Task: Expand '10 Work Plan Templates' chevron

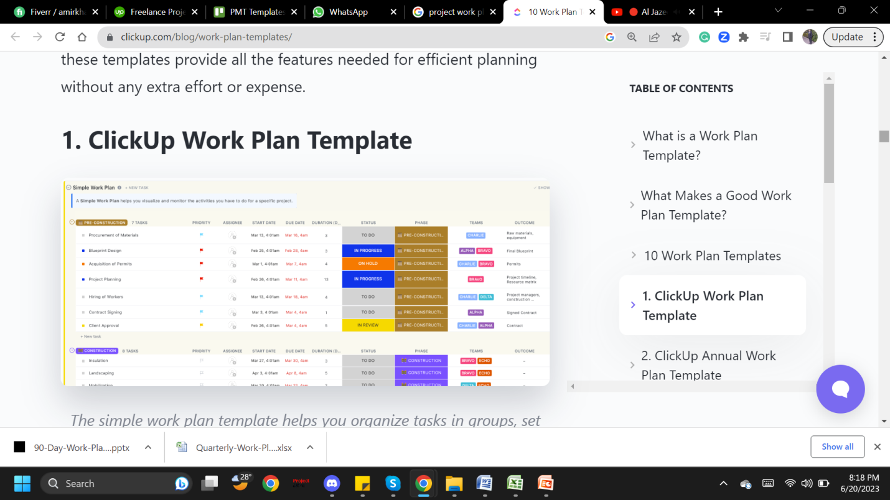Action: [x=633, y=255]
